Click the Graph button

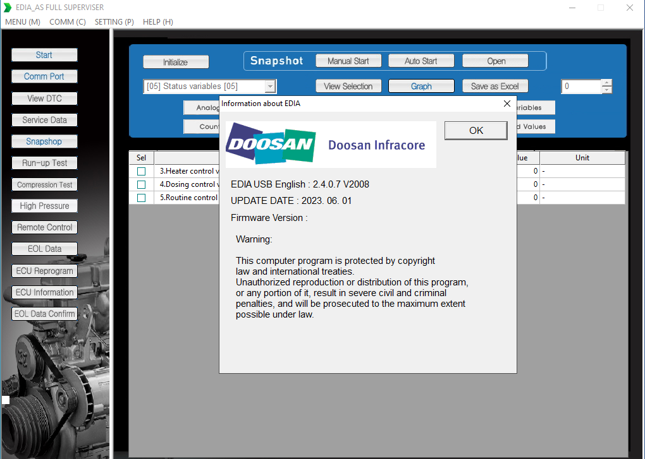[x=421, y=86]
